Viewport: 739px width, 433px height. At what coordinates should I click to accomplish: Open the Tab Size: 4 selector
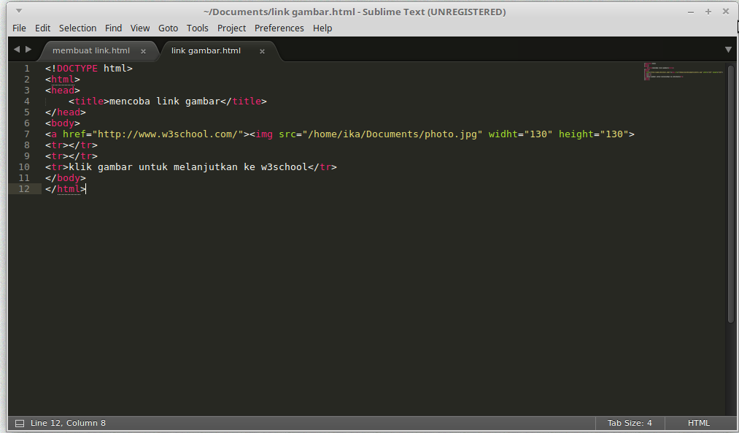pyautogui.click(x=630, y=423)
